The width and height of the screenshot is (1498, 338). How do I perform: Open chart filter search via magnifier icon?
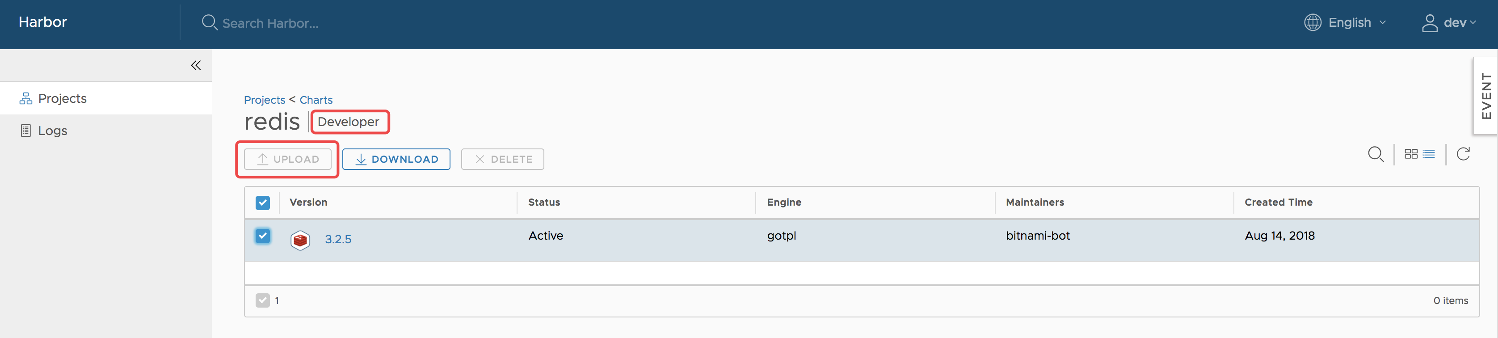pyautogui.click(x=1376, y=154)
